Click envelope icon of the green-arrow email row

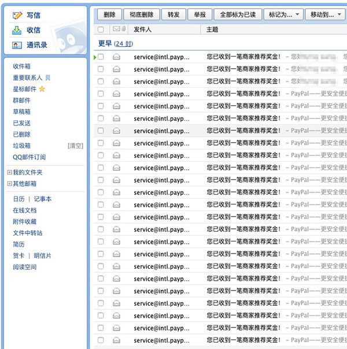pyautogui.click(x=116, y=57)
